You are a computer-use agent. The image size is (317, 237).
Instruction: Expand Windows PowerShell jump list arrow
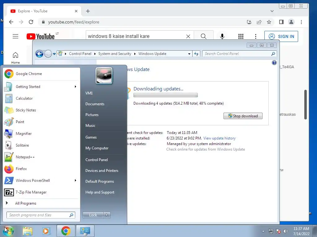pos(76,180)
